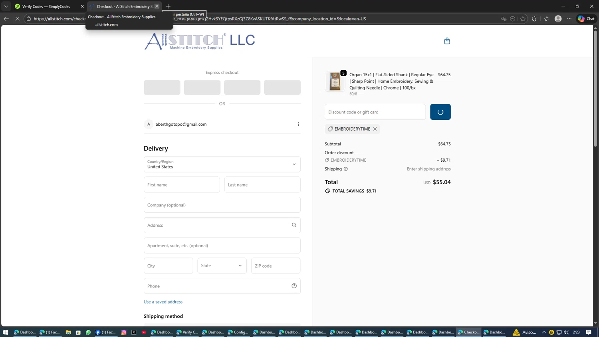Click the Last name field
599x337 pixels.
(x=262, y=184)
